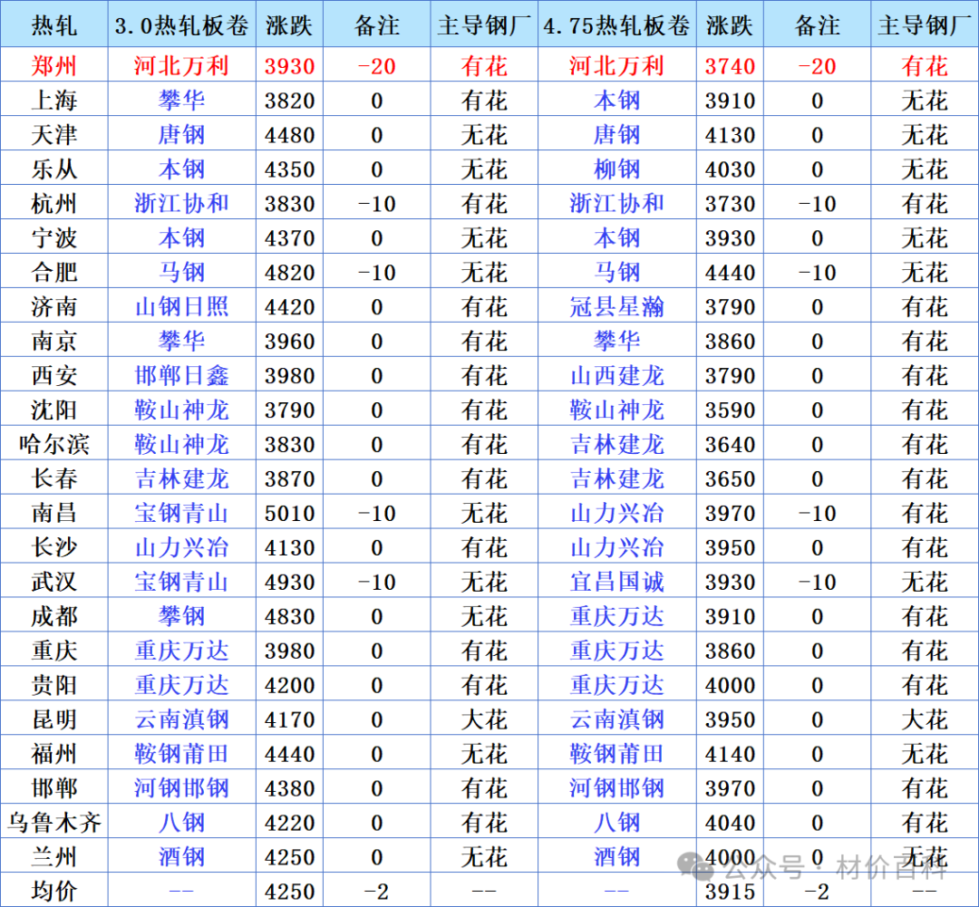This screenshot has height=907, width=979.
Task: Click the 攀钢 mill name in 成都 row
Action: [x=181, y=615]
